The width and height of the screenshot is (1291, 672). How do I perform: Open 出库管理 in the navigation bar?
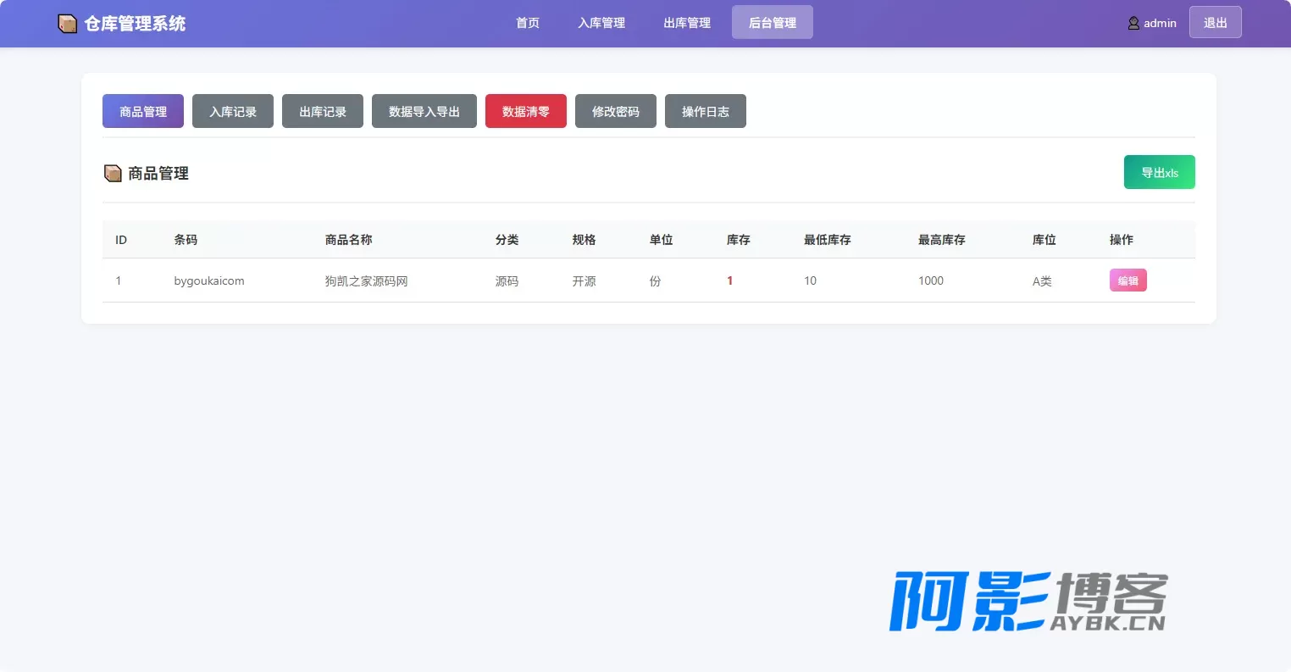(x=687, y=23)
